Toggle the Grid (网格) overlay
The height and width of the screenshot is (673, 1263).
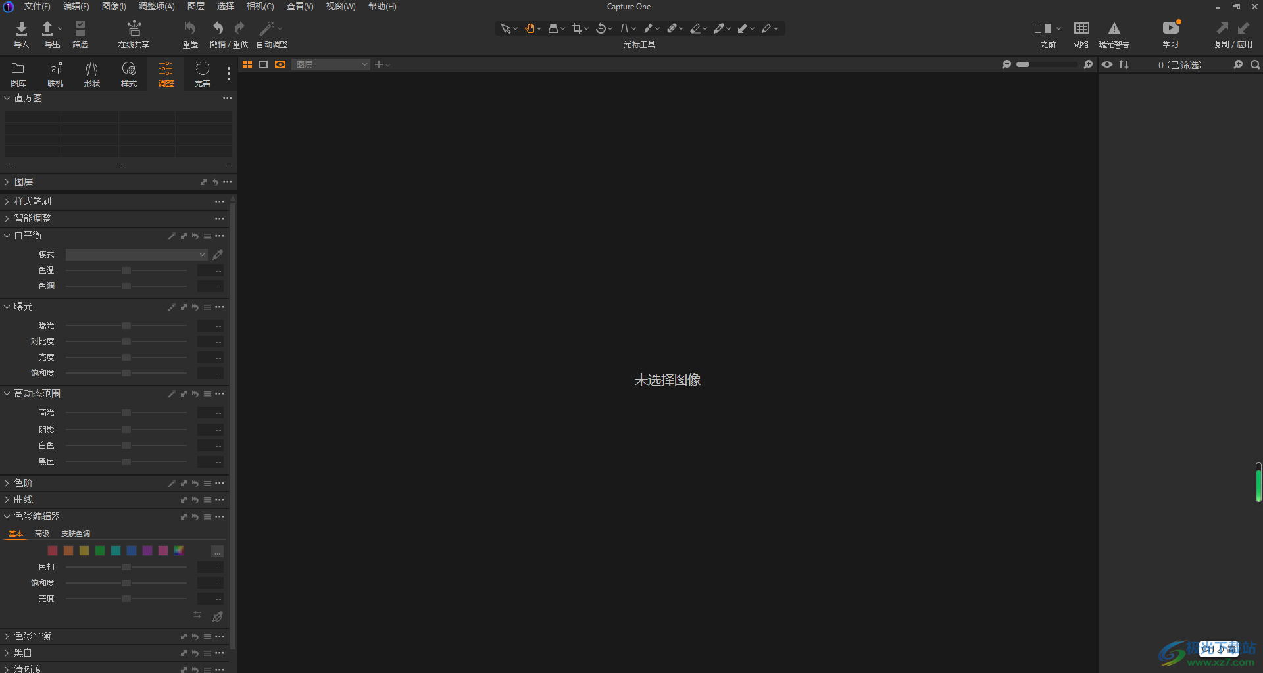click(1081, 28)
